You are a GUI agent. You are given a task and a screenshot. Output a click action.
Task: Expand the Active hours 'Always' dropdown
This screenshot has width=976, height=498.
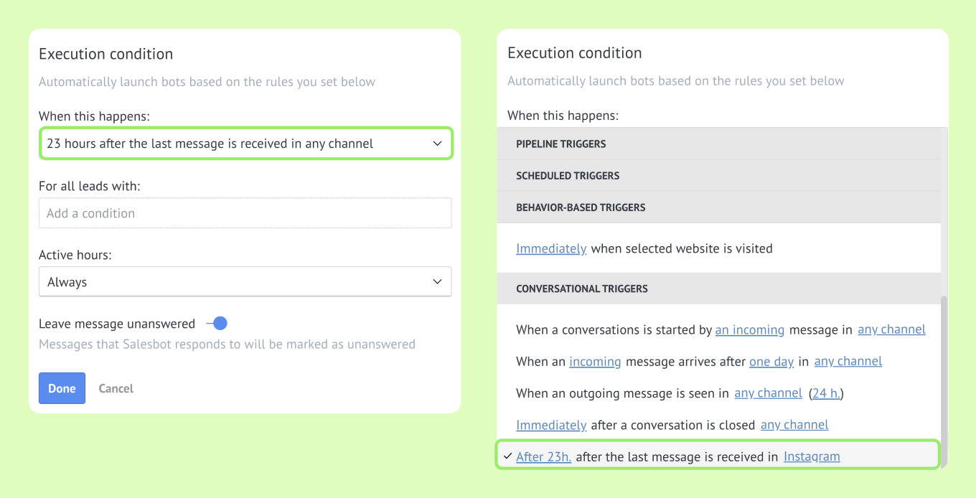click(x=245, y=282)
